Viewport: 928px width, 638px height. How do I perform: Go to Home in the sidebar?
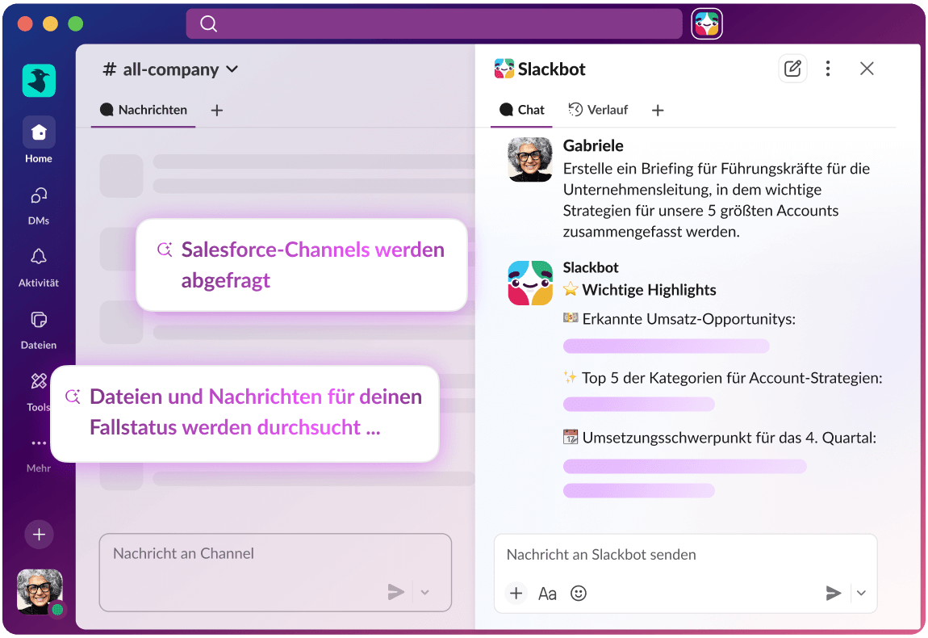[x=39, y=141]
